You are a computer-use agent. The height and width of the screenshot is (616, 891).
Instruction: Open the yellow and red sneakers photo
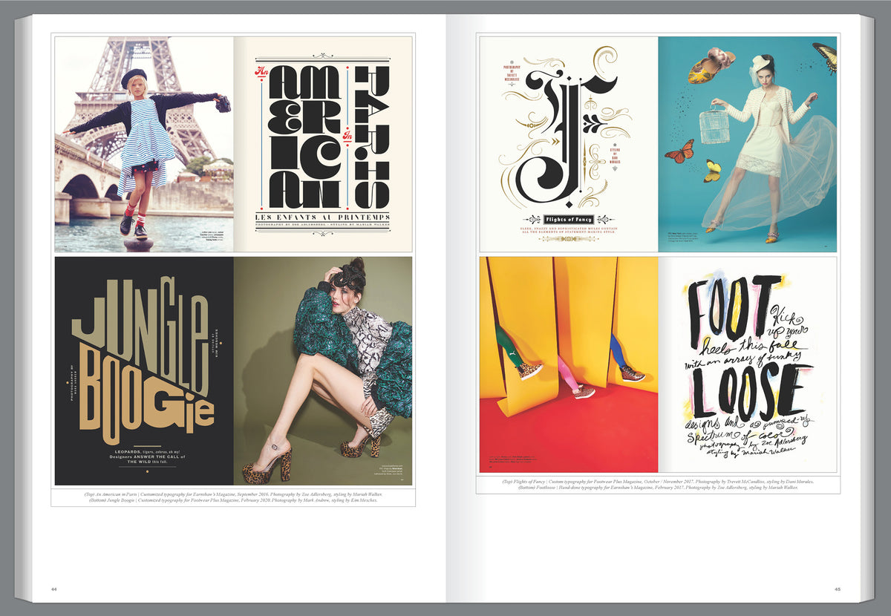(568, 364)
